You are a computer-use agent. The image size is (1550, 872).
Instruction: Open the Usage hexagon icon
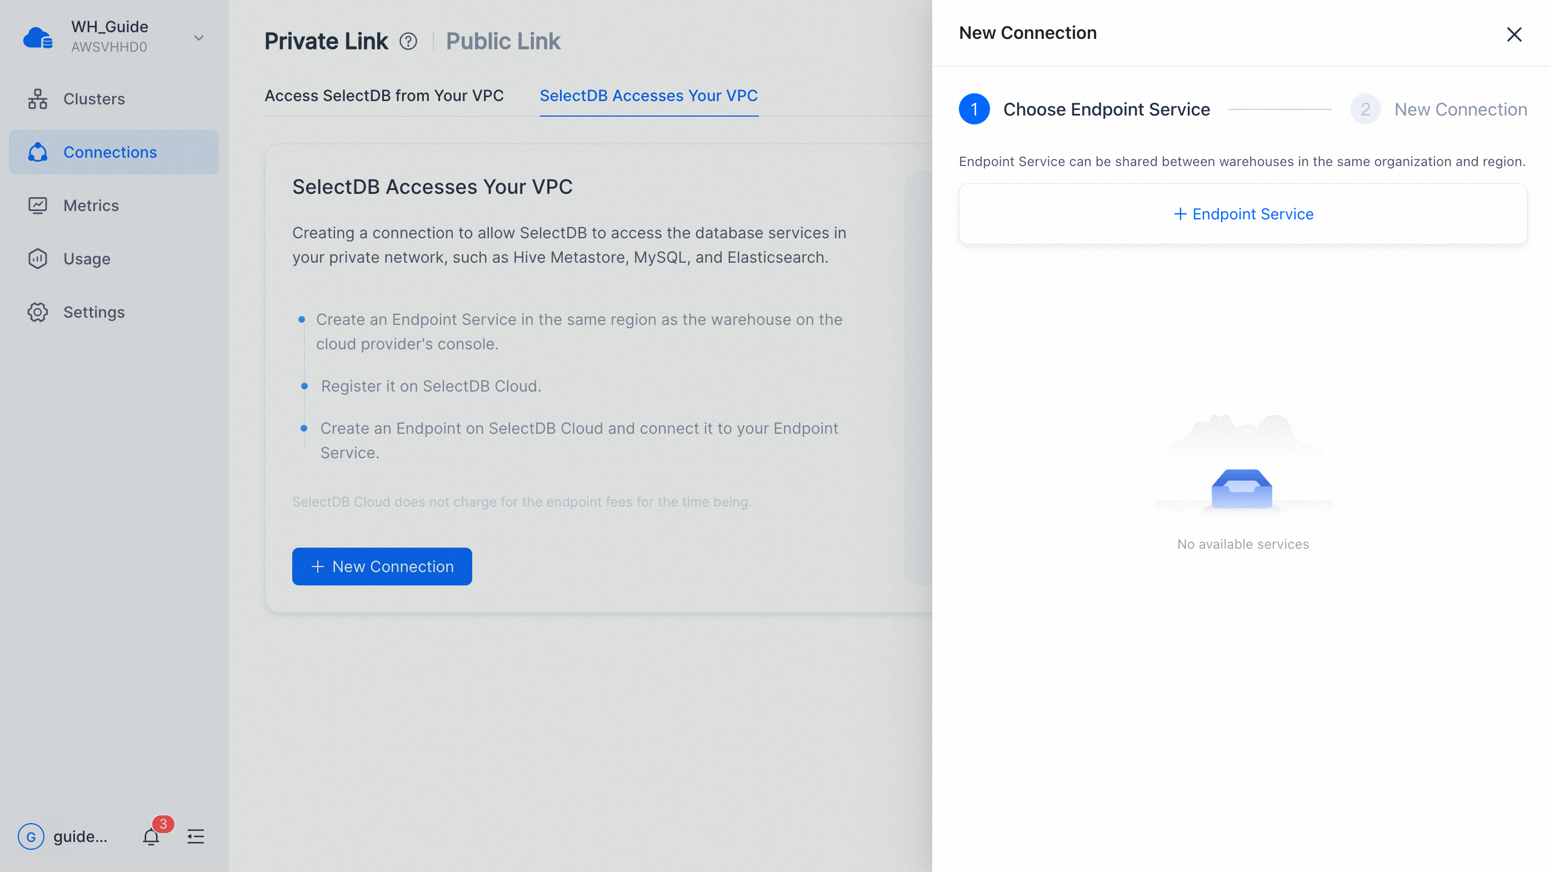tap(37, 259)
